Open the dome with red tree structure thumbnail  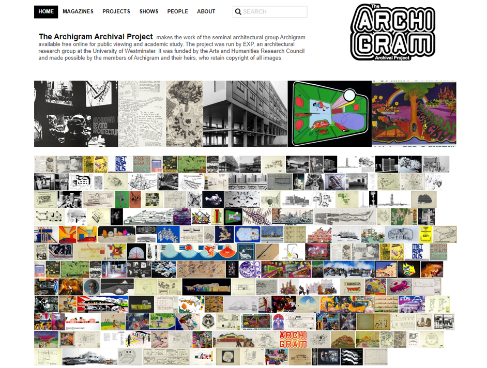click(x=136, y=252)
